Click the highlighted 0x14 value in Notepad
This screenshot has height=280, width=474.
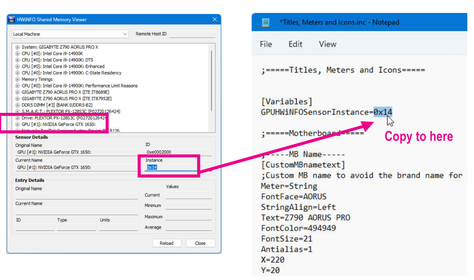[383, 112]
